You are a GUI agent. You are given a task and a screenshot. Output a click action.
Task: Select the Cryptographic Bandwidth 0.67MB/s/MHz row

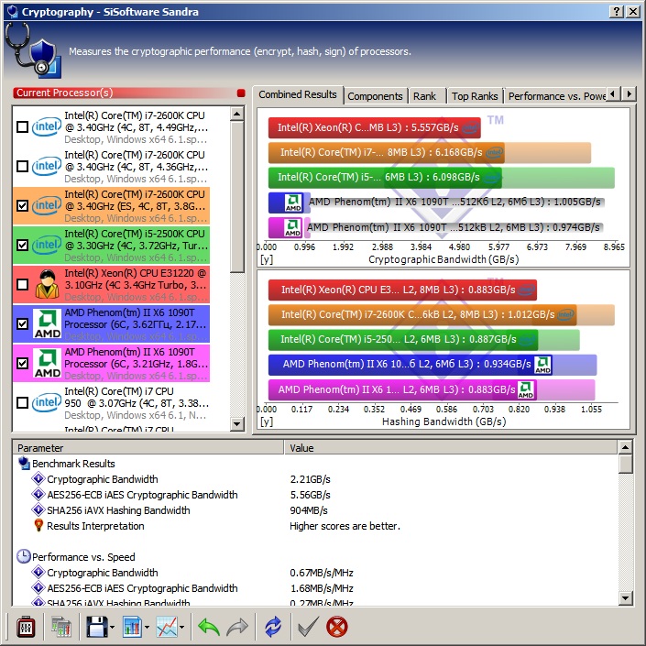tap(315, 573)
